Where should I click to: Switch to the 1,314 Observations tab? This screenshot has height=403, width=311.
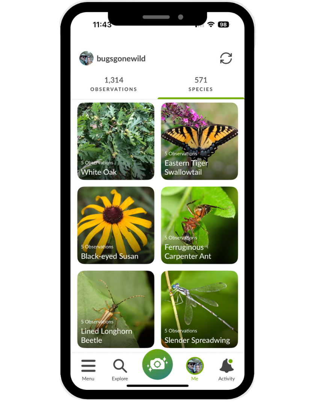(x=114, y=84)
